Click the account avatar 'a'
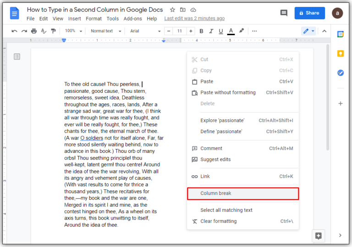Image resolution: width=352 pixels, height=247 pixels. (337, 13)
